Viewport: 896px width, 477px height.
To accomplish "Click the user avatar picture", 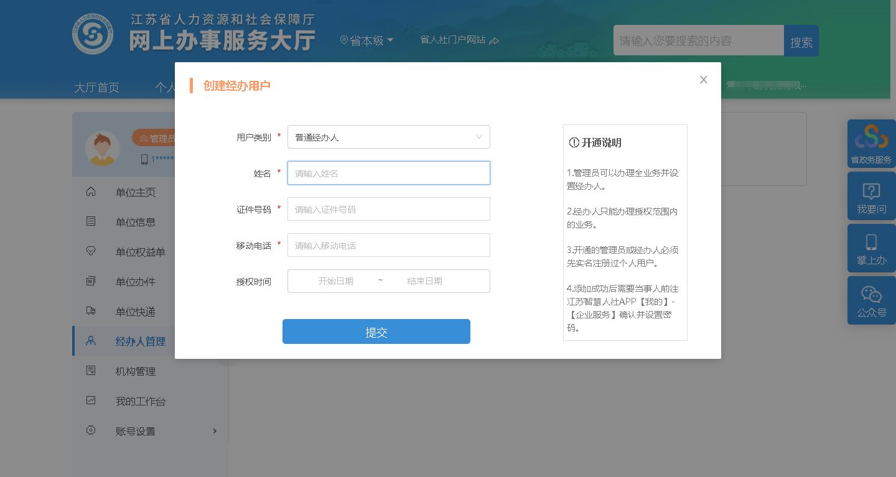I will (x=102, y=148).
